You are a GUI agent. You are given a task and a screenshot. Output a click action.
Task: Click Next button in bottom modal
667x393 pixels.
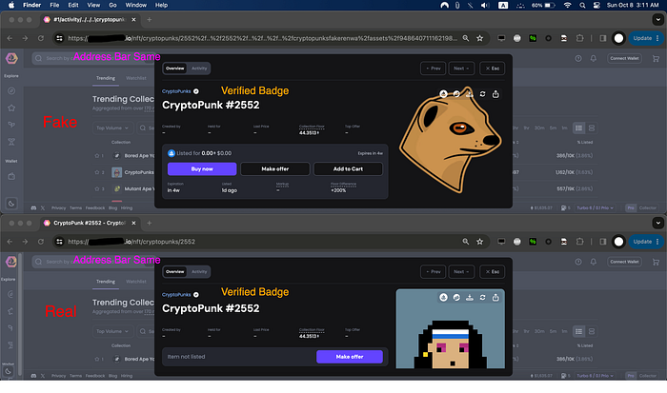461,272
